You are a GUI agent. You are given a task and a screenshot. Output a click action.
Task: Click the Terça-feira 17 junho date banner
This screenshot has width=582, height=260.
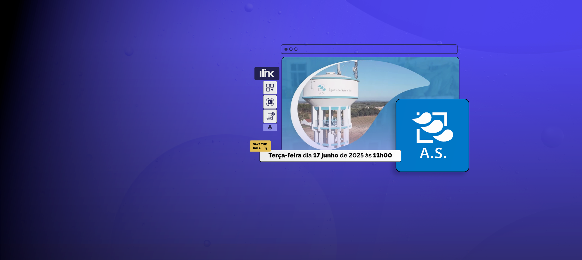pos(330,156)
